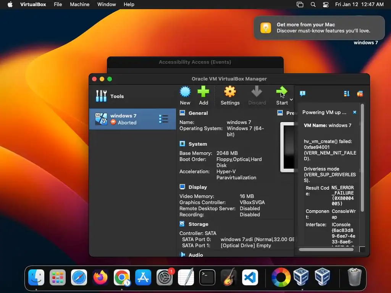Click the sort notifications icon
The height and width of the screenshot is (293, 391).
[346, 94]
